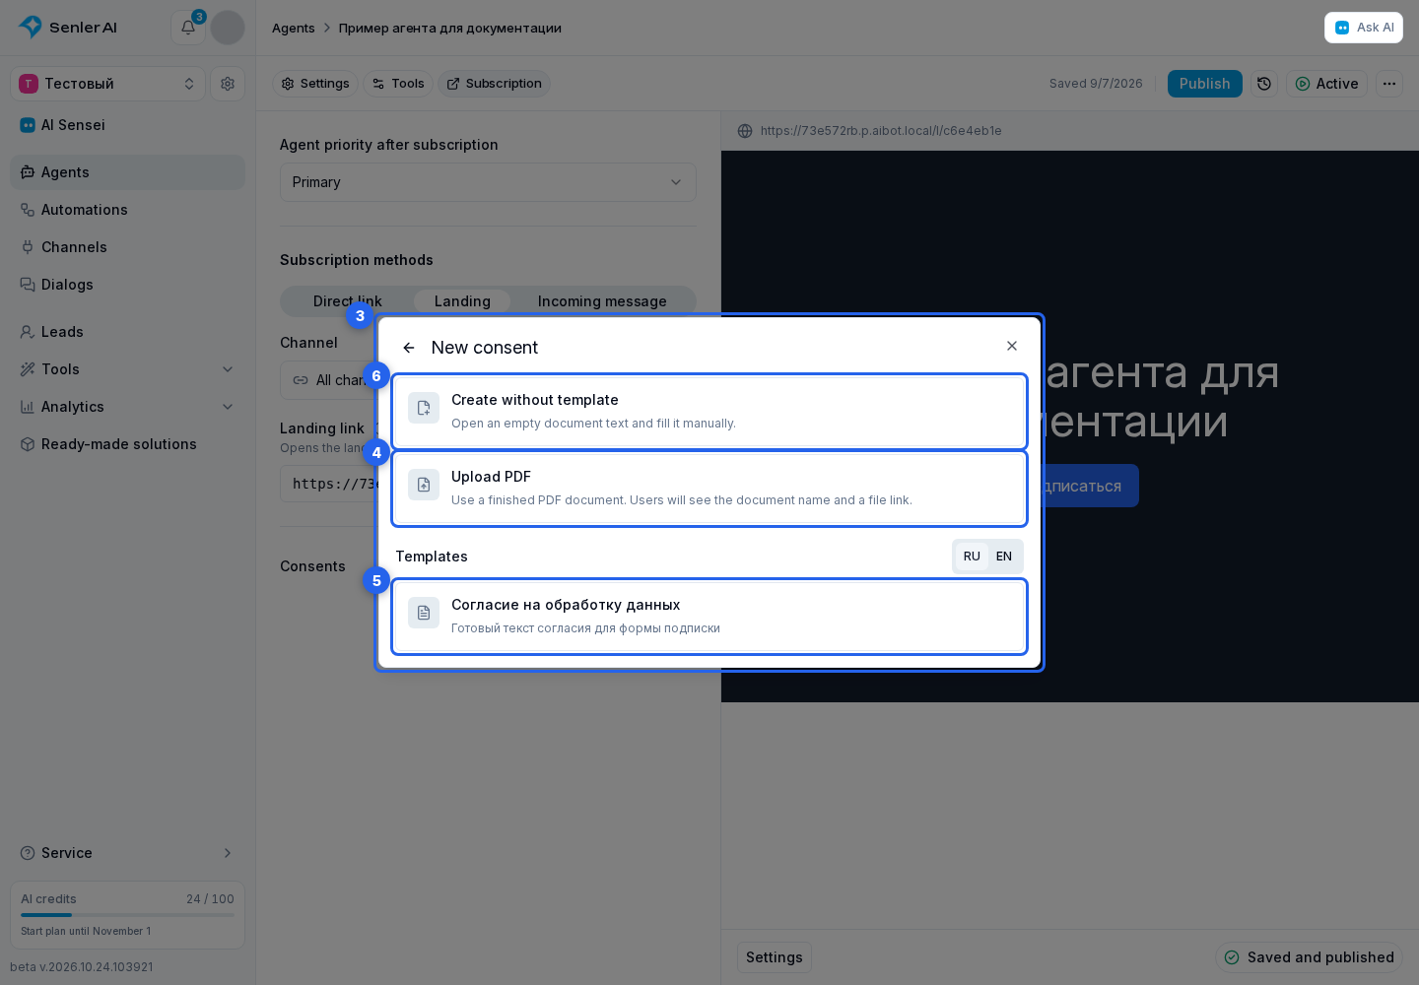
Task: Expand the Service menu
Action: coord(128,853)
